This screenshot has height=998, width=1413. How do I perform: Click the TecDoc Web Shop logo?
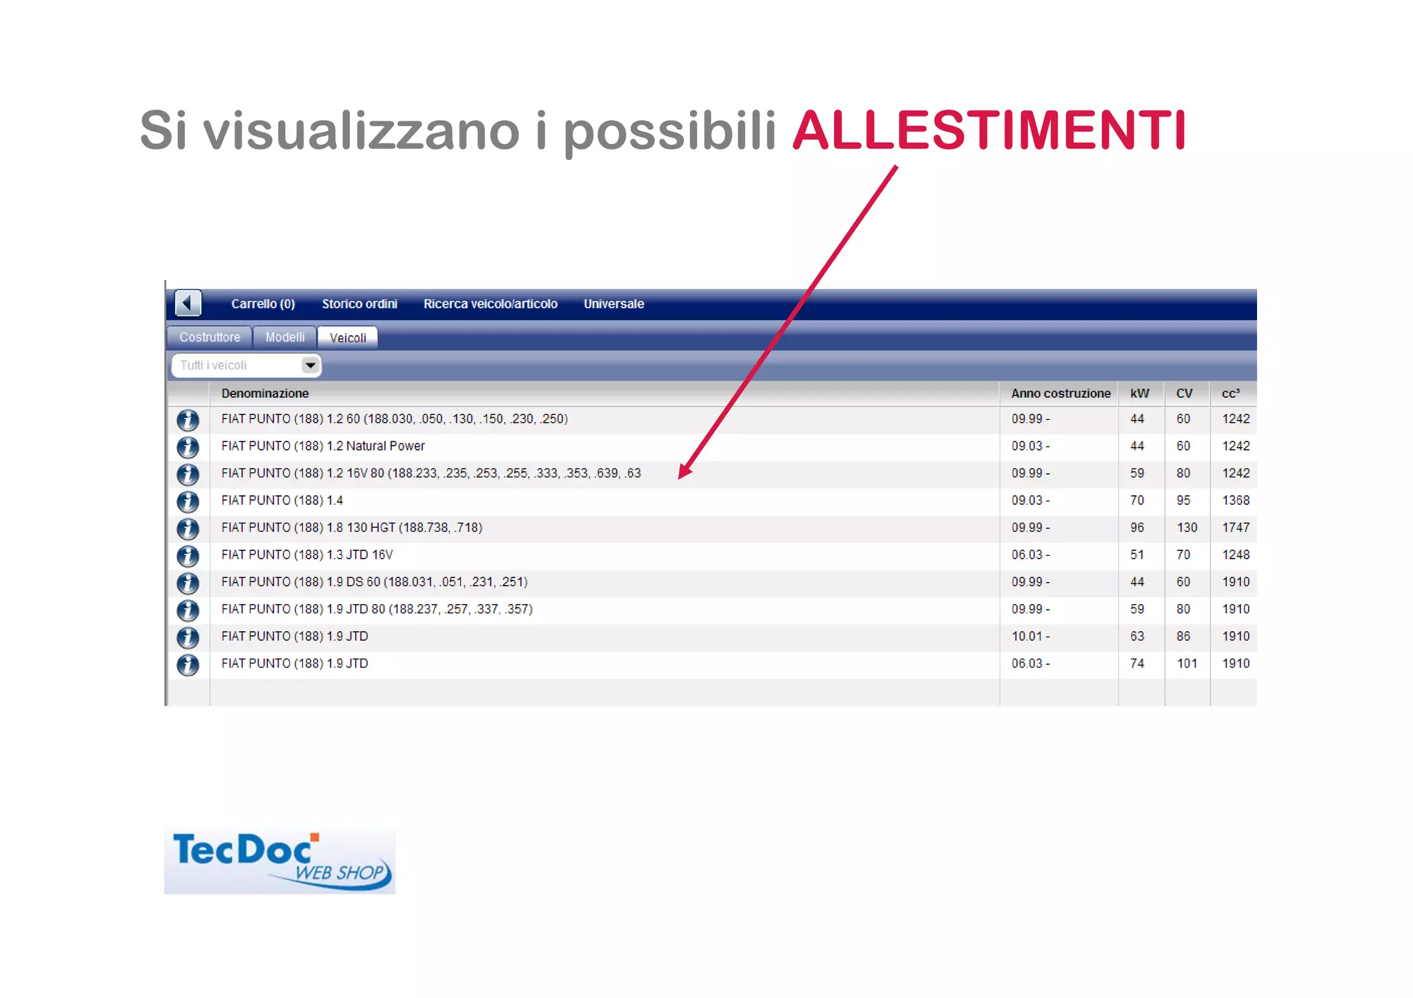click(280, 861)
